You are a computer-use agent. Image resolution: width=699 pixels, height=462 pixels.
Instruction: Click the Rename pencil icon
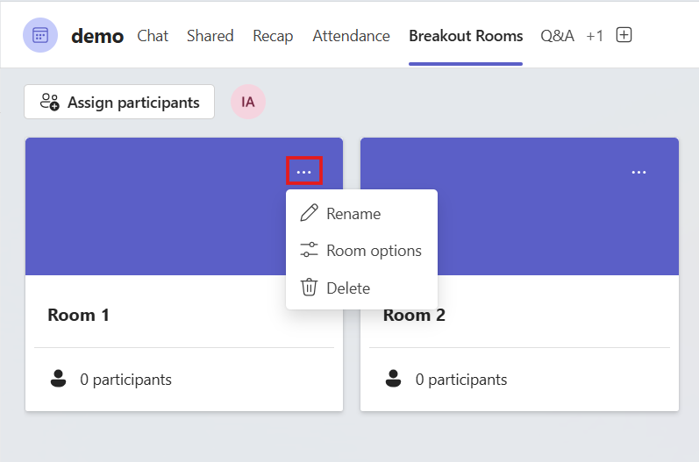(x=309, y=213)
